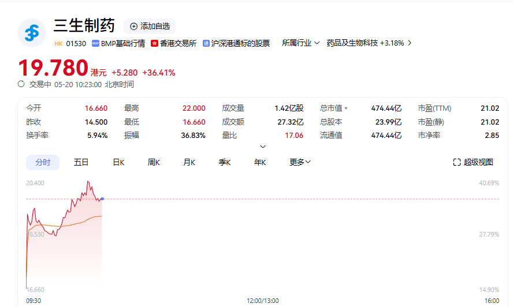Click the 成交量 value 1.42亿股
The image size is (513, 307).
(289, 108)
